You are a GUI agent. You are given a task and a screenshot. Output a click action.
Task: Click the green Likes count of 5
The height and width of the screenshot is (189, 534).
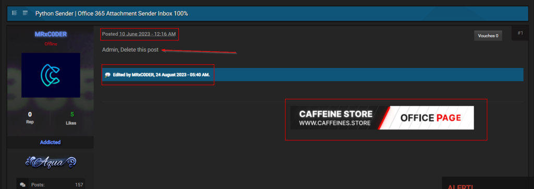click(x=72, y=114)
